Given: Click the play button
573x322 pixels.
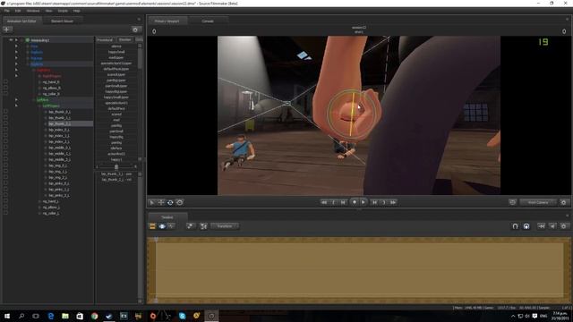Looking at the screenshot, I should [x=363, y=202].
